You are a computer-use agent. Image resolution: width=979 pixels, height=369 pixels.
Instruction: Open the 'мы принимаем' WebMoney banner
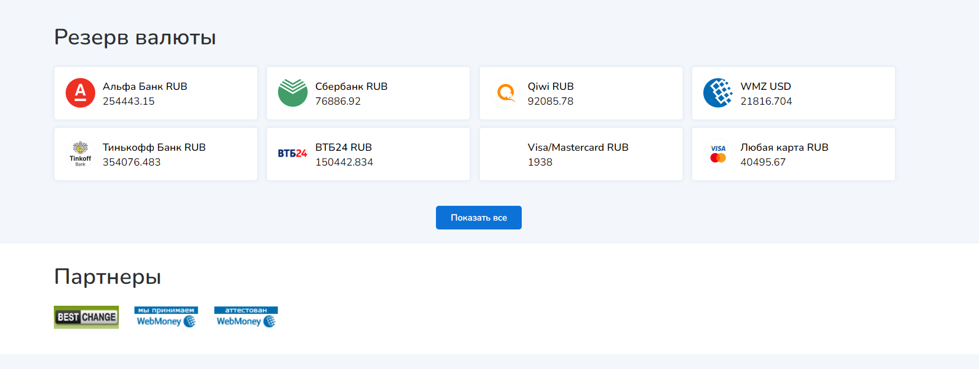[x=166, y=317]
